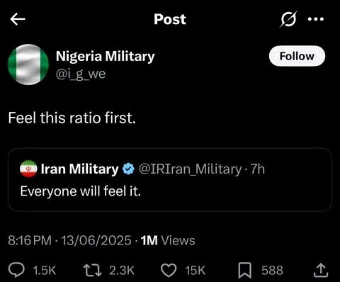Open quoted Iran Military post
Image resolution: width=340 pixels, height=282 pixels.
click(x=170, y=179)
